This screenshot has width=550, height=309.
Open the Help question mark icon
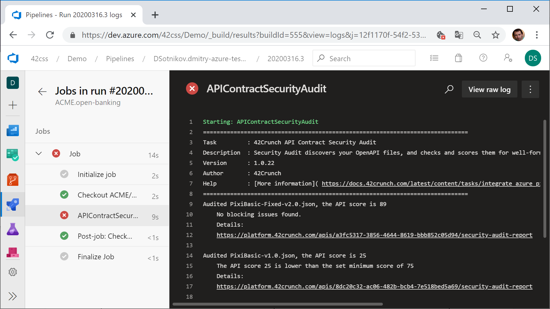point(483,58)
